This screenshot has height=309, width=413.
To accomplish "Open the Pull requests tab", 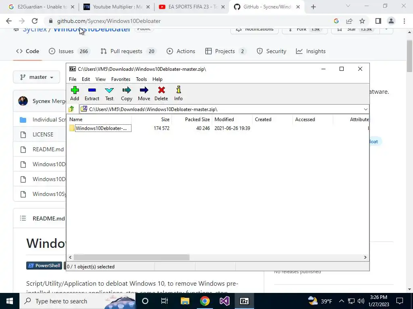I will pos(129,51).
